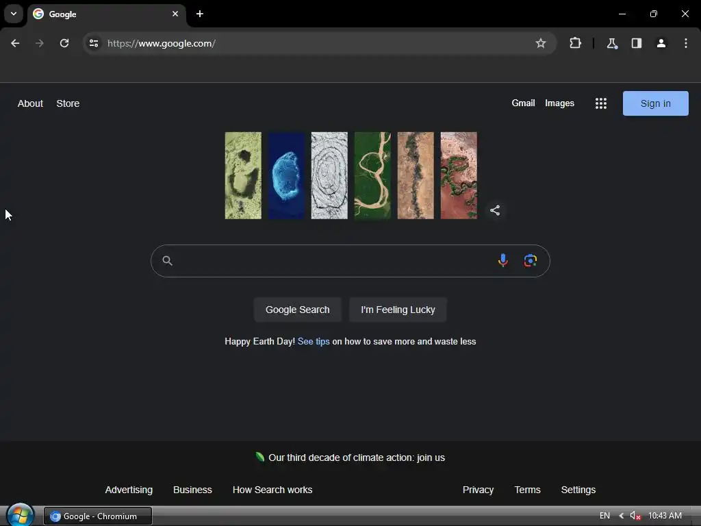Viewport: 701px width, 526px height.
Task: Bookmark this page with the star icon
Action: point(541,43)
